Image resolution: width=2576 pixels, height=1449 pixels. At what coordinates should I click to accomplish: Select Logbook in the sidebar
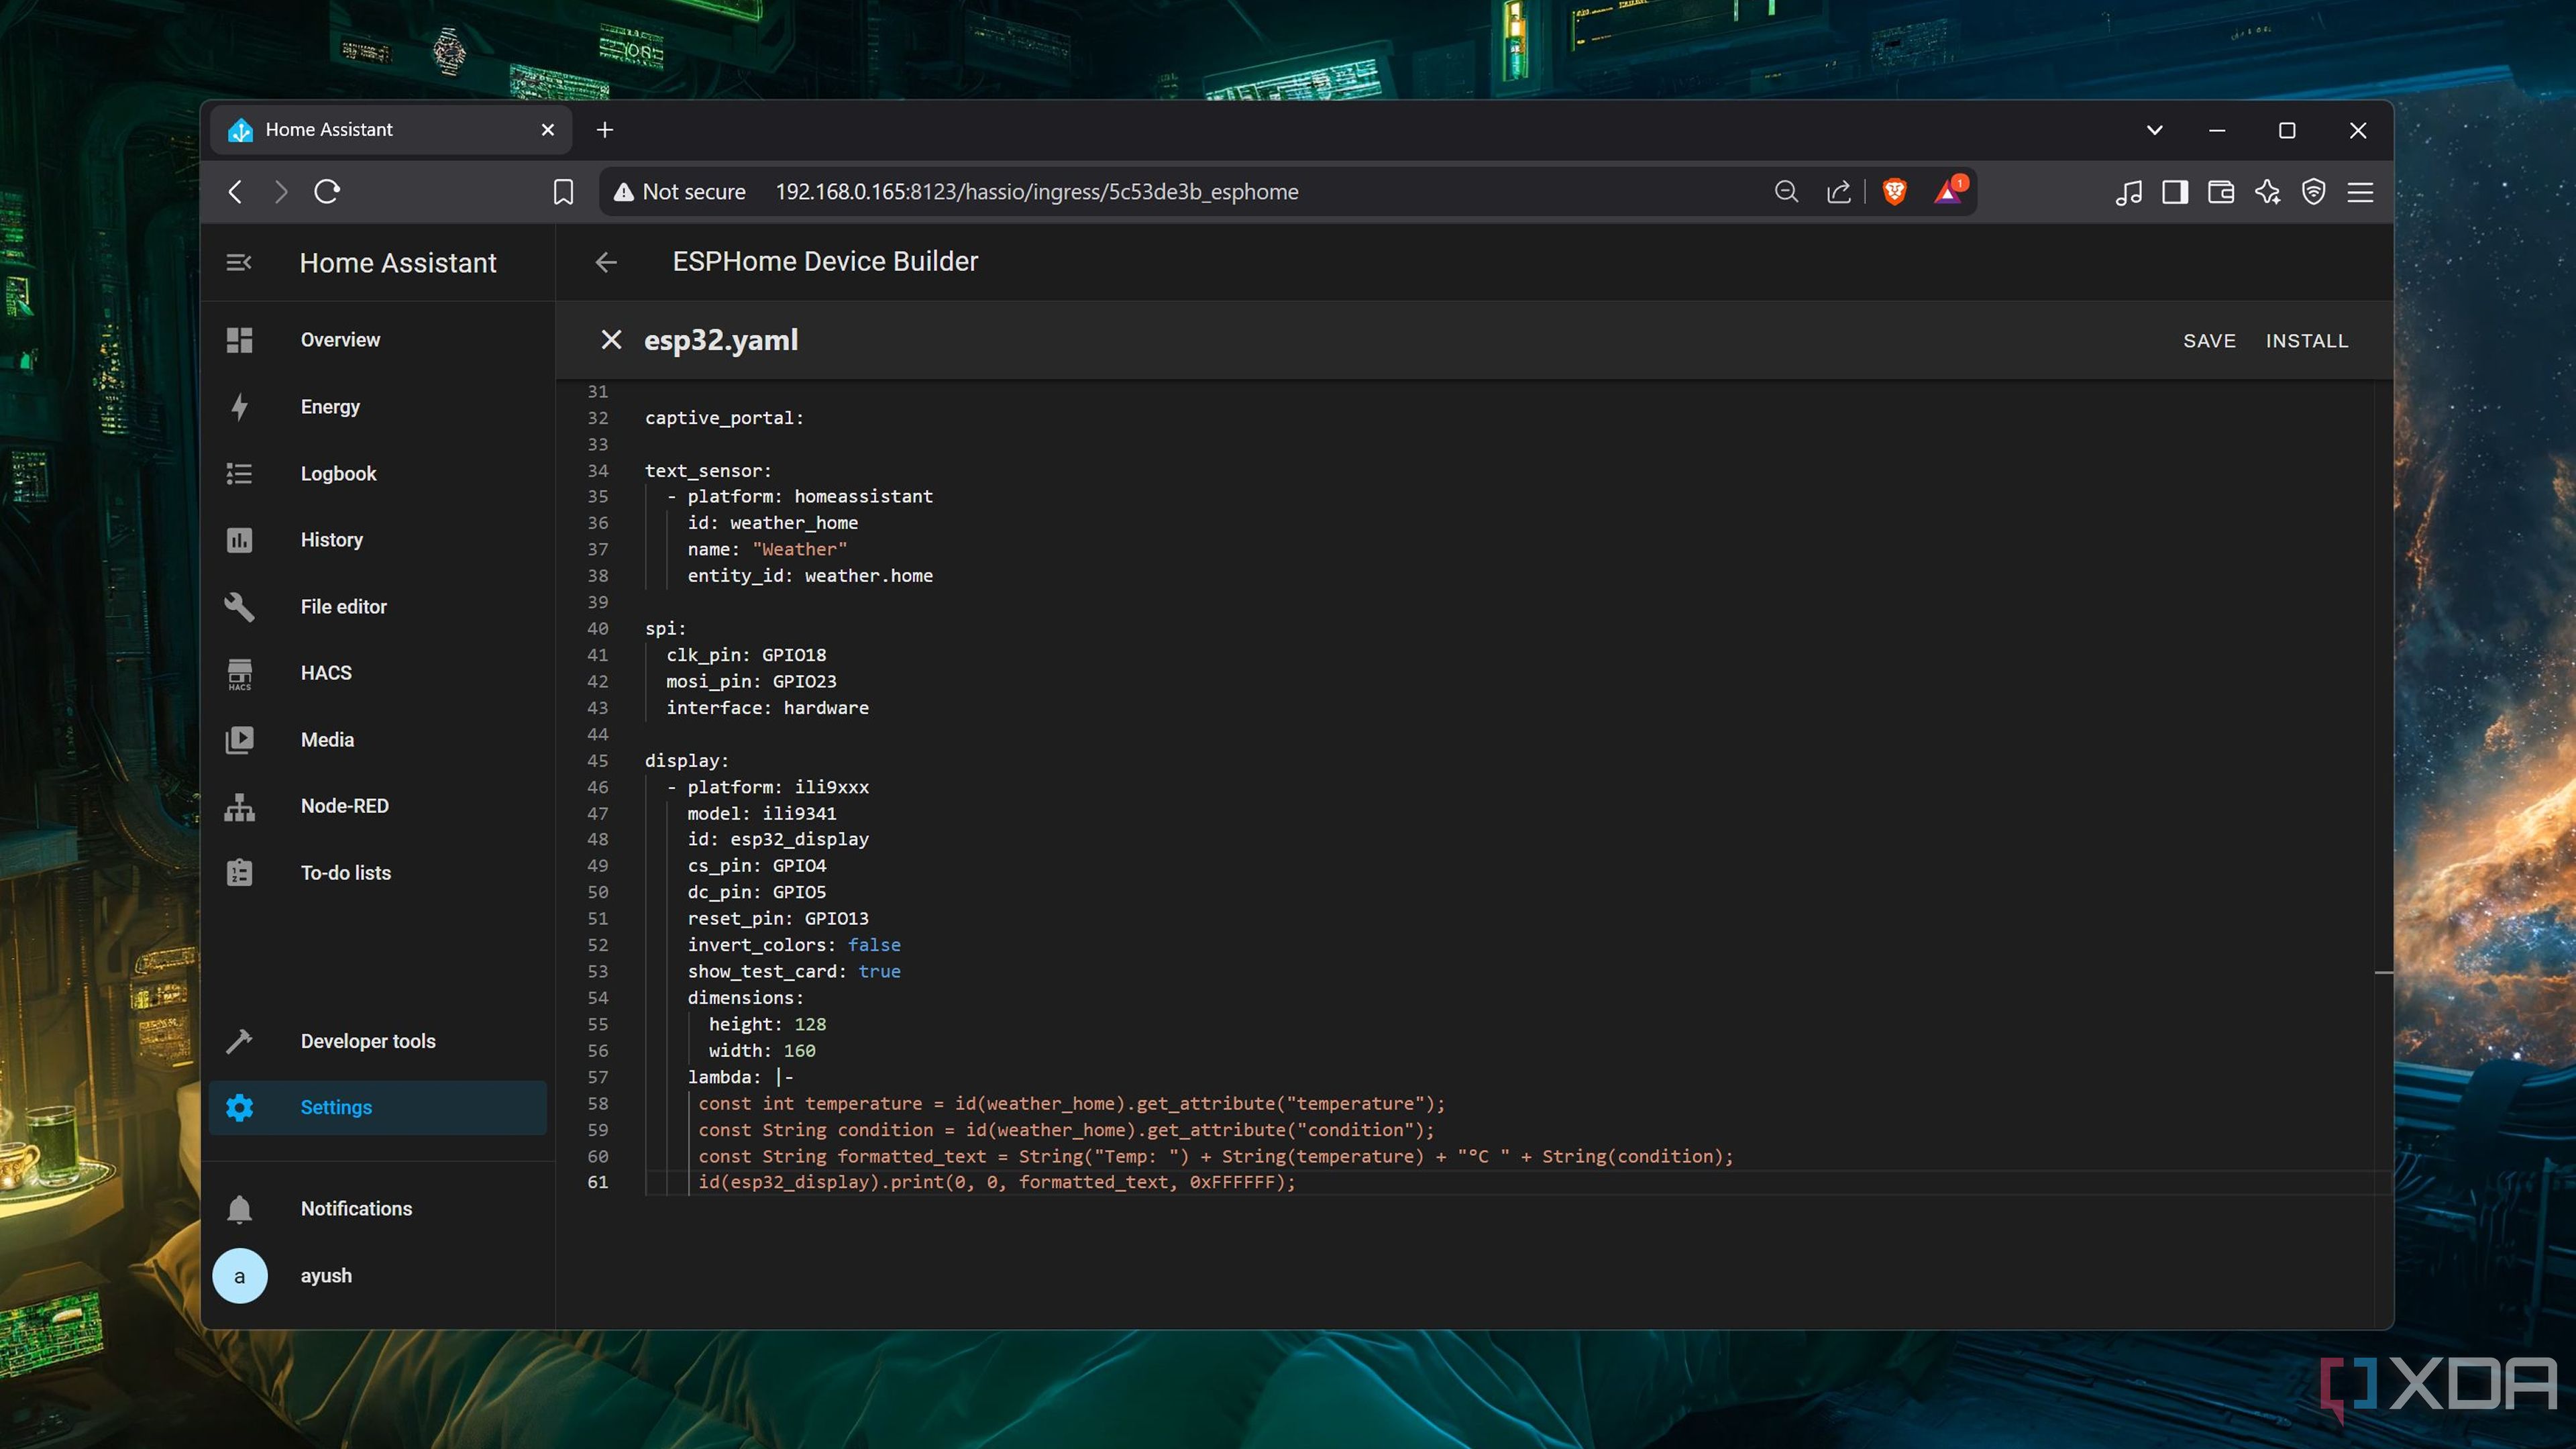(338, 474)
